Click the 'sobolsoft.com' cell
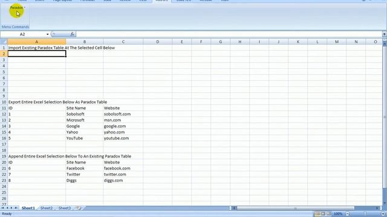The height and width of the screenshot is (217, 387). click(123, 114)
